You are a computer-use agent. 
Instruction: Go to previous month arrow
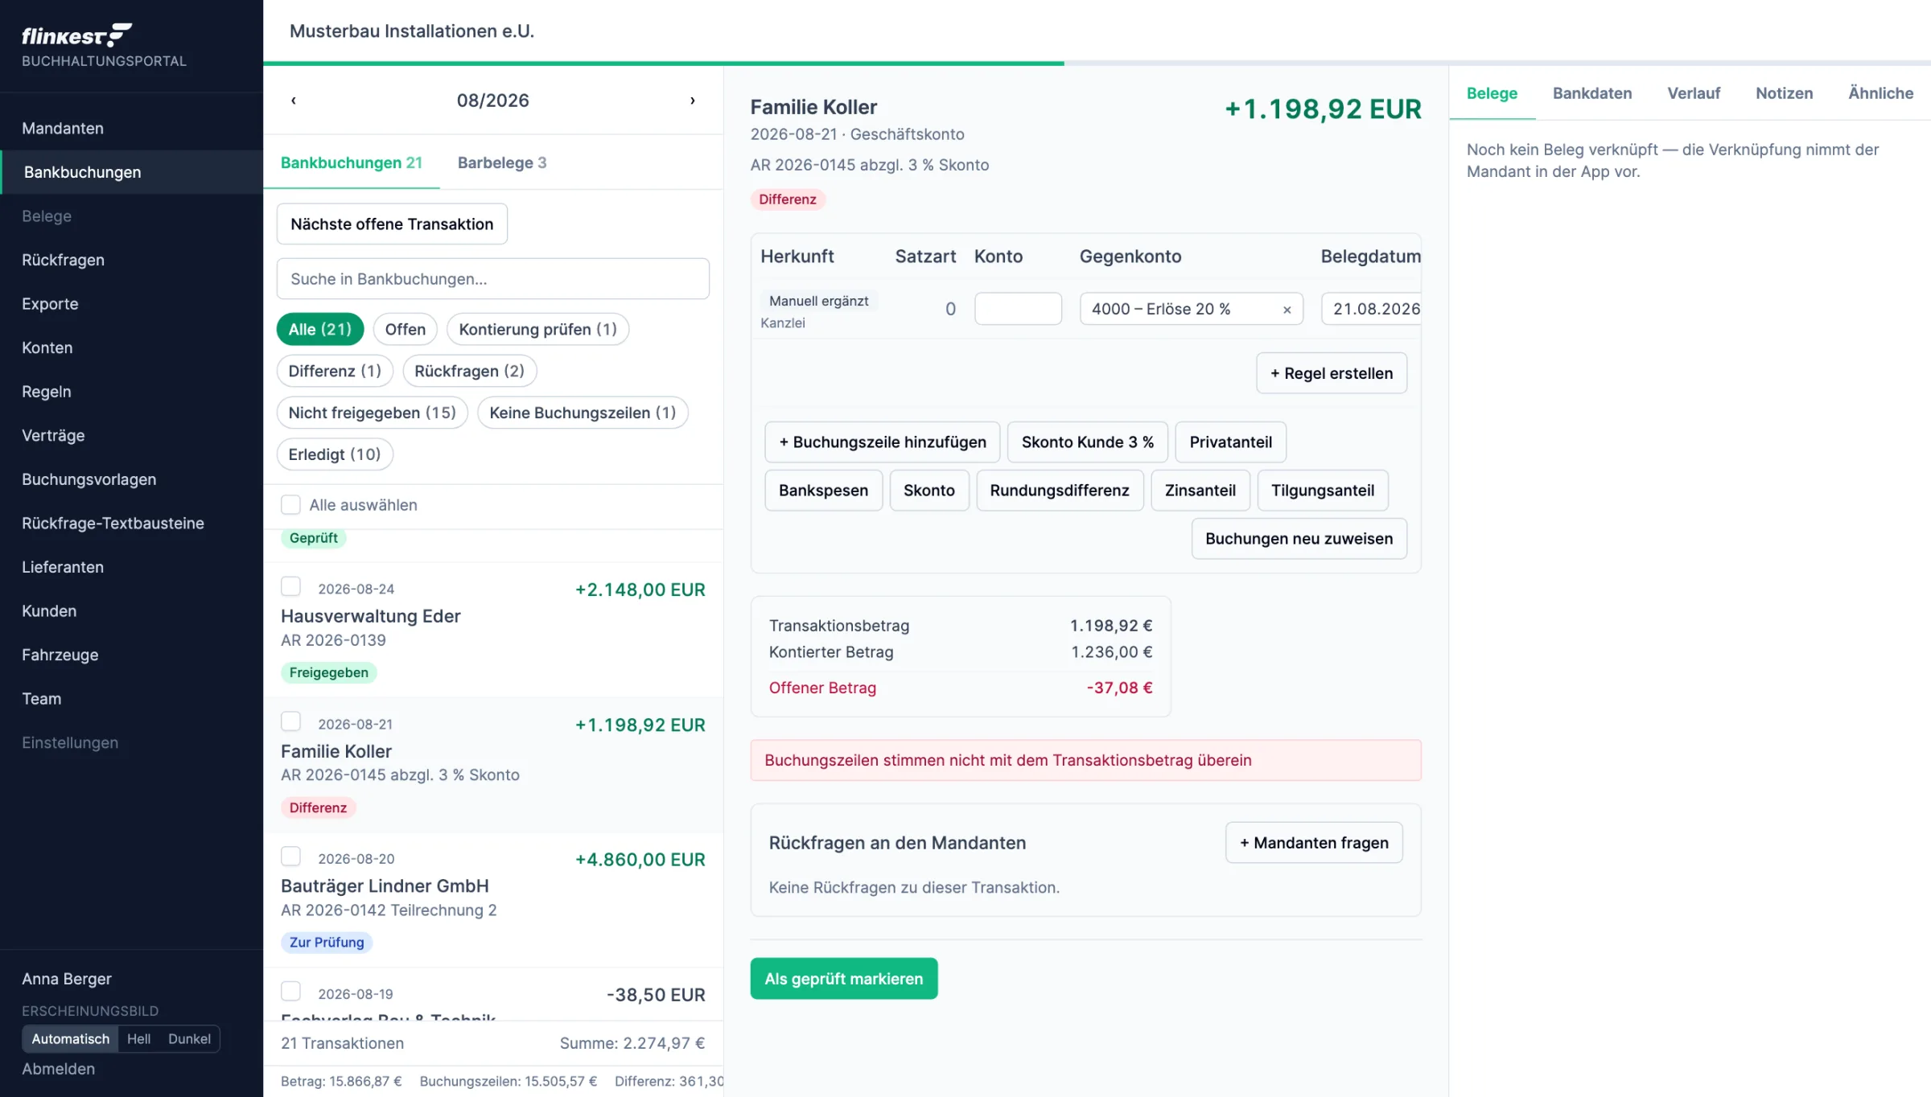[x=294, y=101]
